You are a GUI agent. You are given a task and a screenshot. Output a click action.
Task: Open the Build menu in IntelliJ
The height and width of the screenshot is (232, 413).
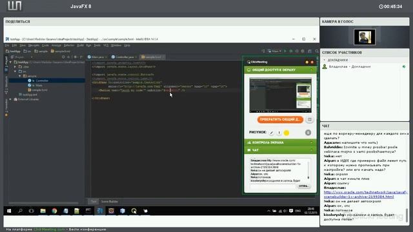[x=80, y=46]
